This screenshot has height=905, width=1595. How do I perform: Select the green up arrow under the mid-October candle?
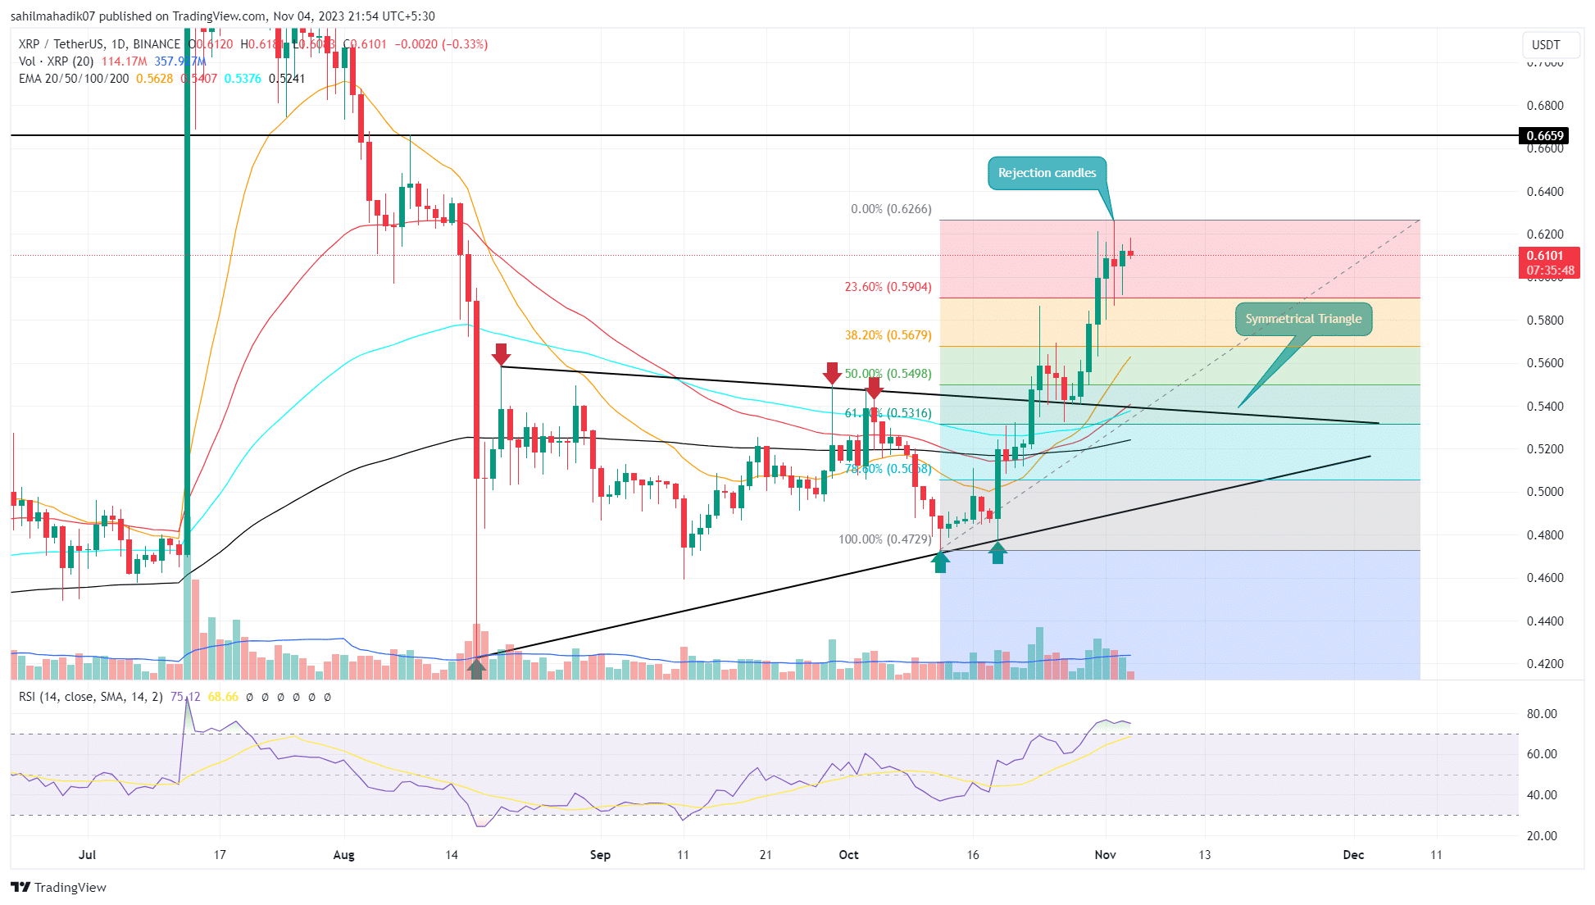997,553
